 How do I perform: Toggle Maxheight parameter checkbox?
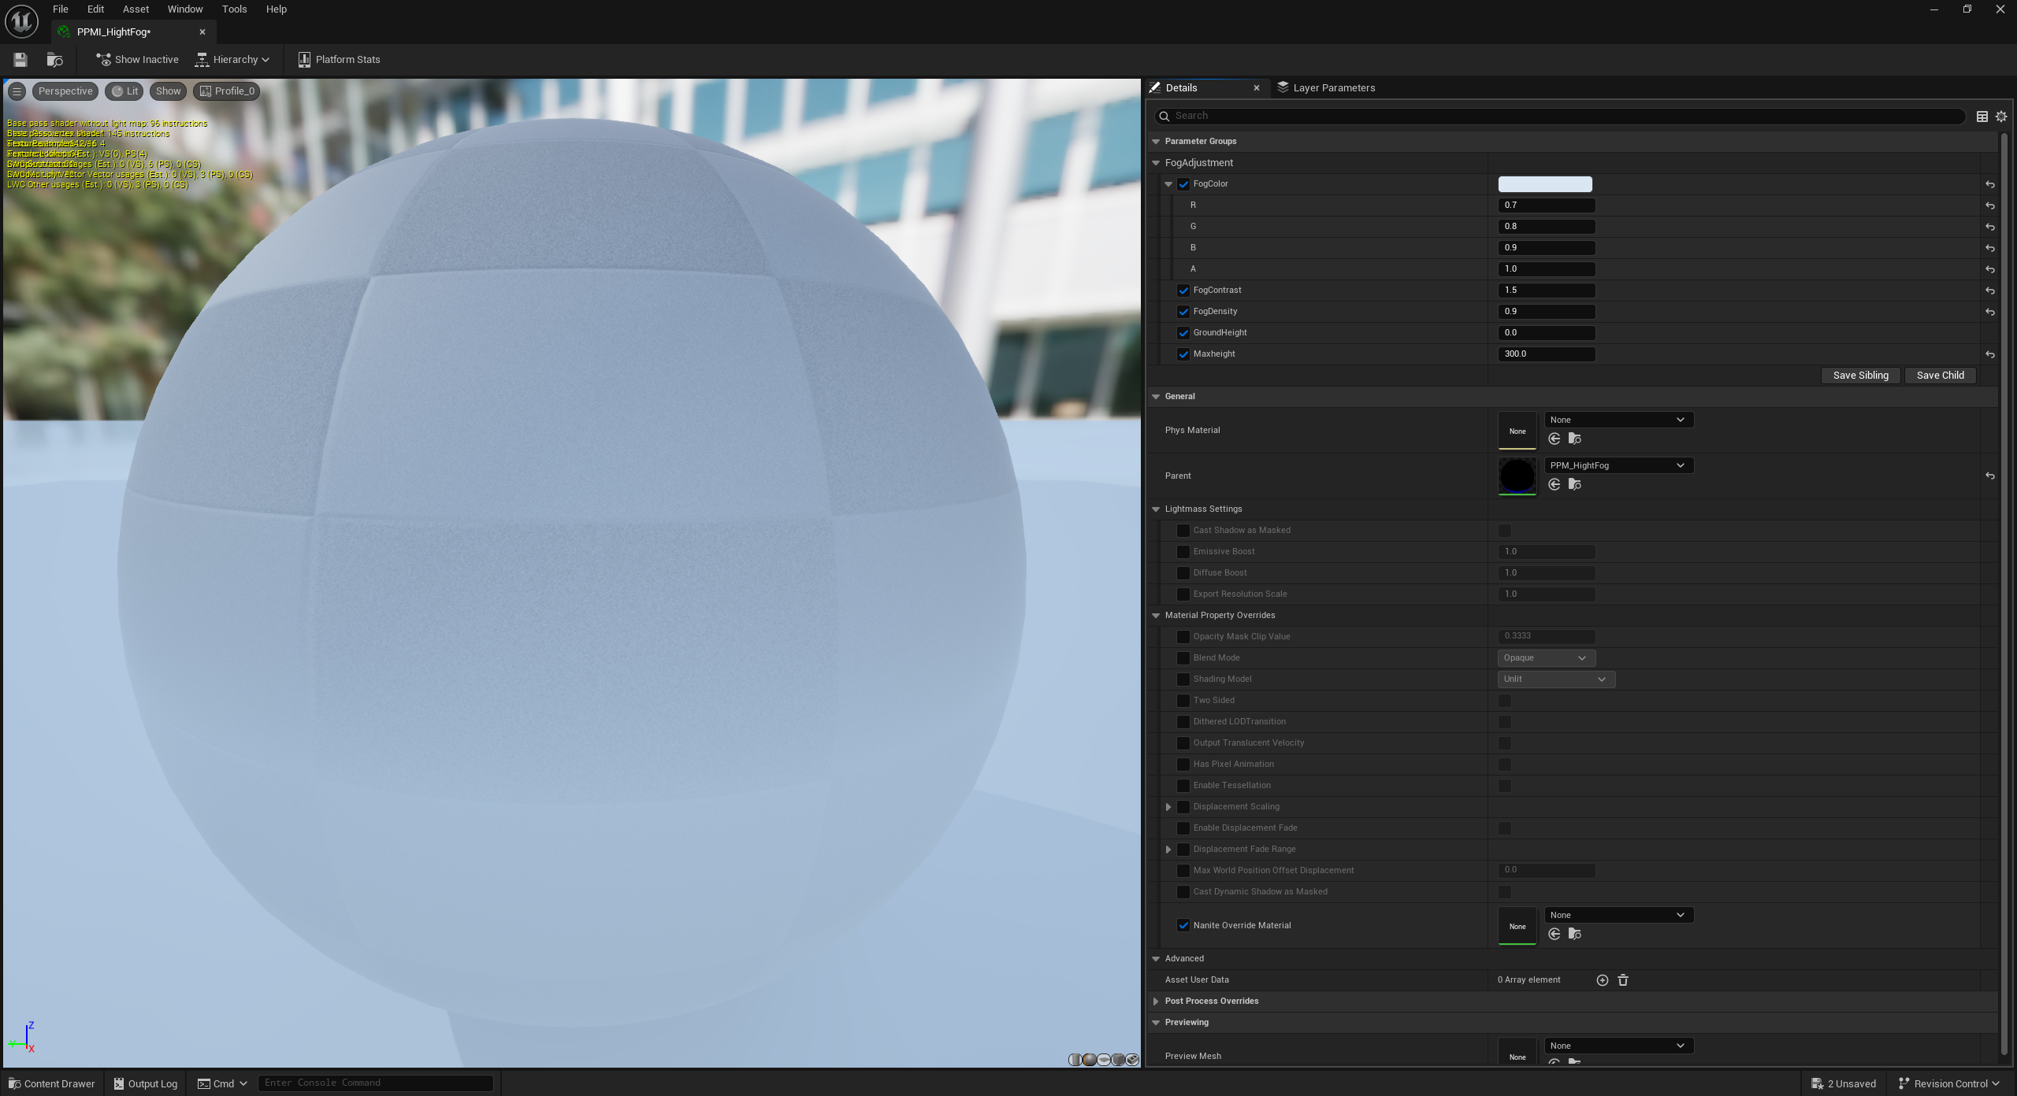click(1183, 354)
